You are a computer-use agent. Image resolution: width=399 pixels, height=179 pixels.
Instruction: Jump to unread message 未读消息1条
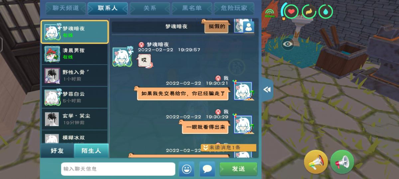tap(228, 148)
